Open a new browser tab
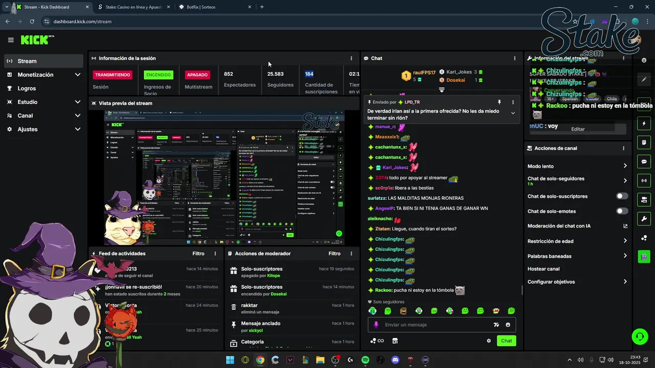 click(262, 7)
